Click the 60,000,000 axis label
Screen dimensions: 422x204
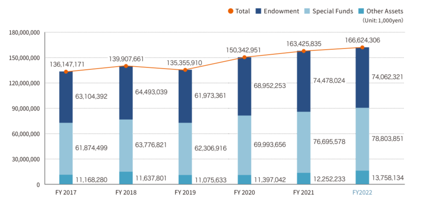pyautogui.click(x=26, y=134)
